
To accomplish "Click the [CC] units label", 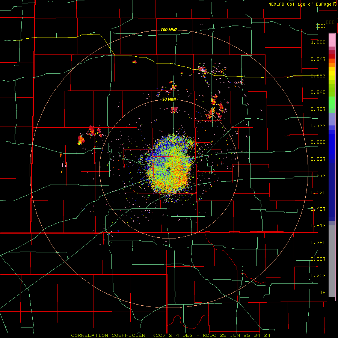I will pyautogui.click(x=321, y=26).
